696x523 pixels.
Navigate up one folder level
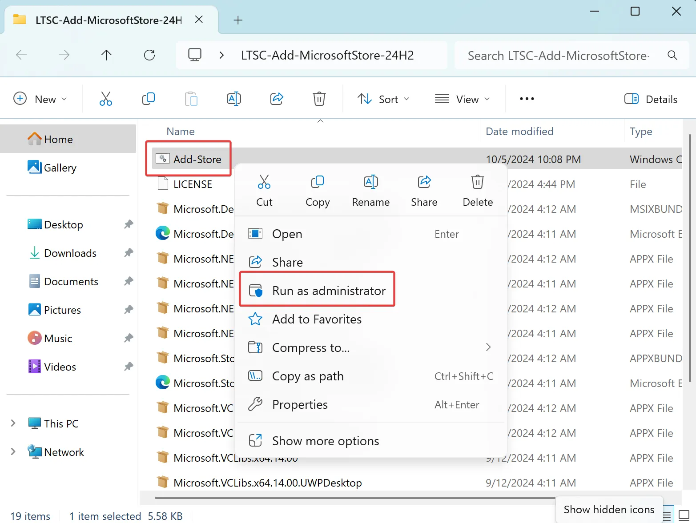(x=106, y=55)
